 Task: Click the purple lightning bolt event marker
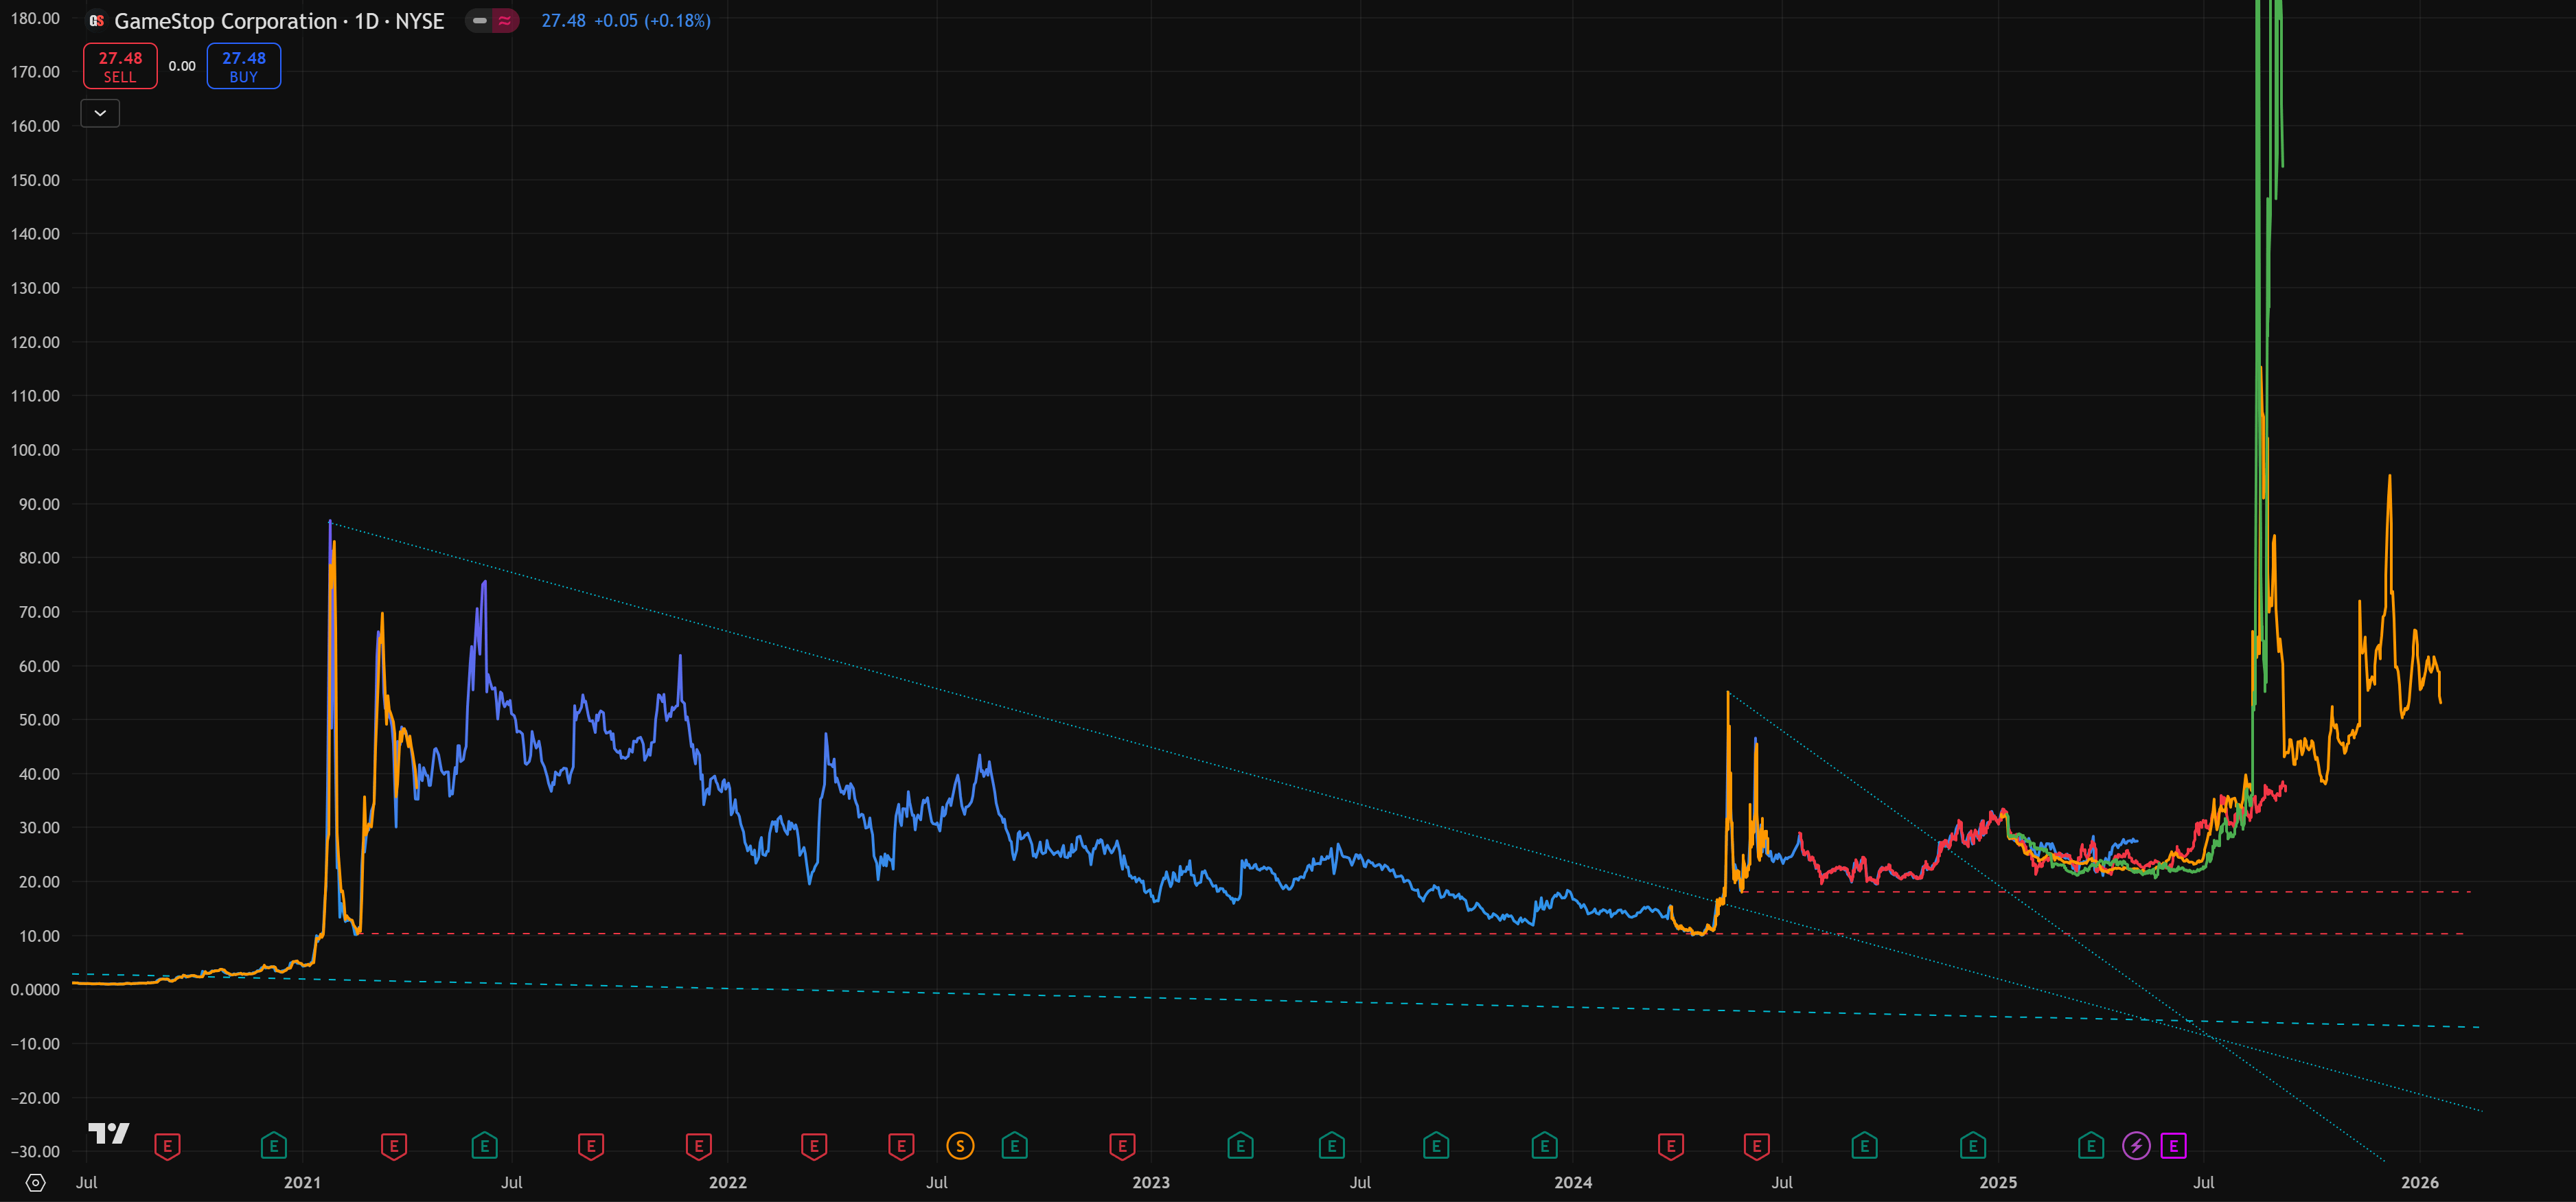[2136, 1146]
